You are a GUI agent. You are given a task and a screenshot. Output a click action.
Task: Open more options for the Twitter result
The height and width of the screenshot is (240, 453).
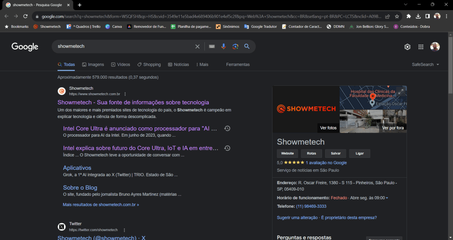(124, 230)
